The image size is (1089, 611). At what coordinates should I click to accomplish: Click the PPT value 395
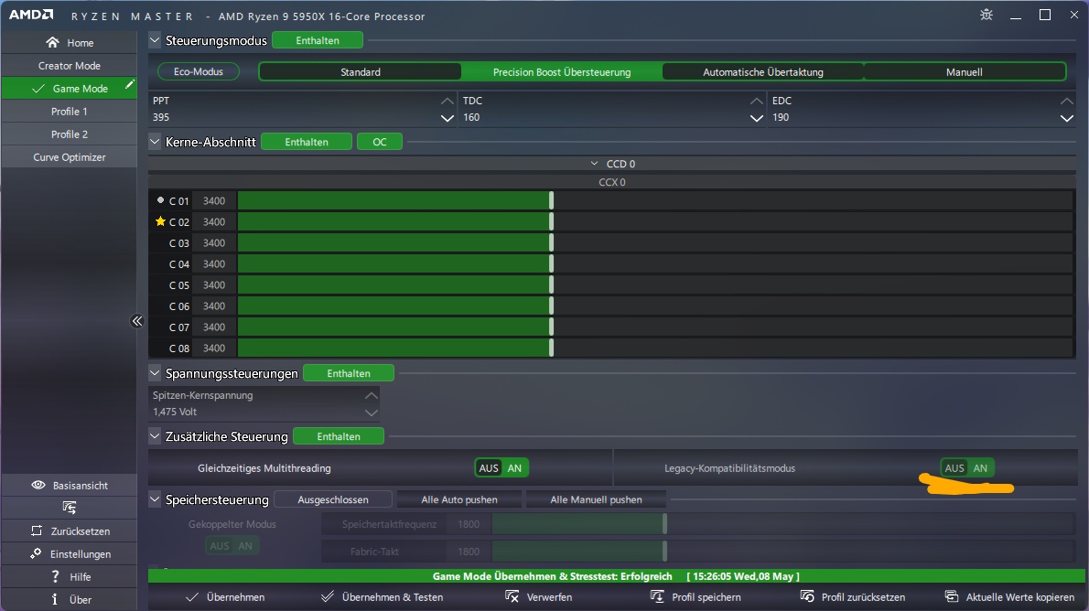tap(161, 117)
